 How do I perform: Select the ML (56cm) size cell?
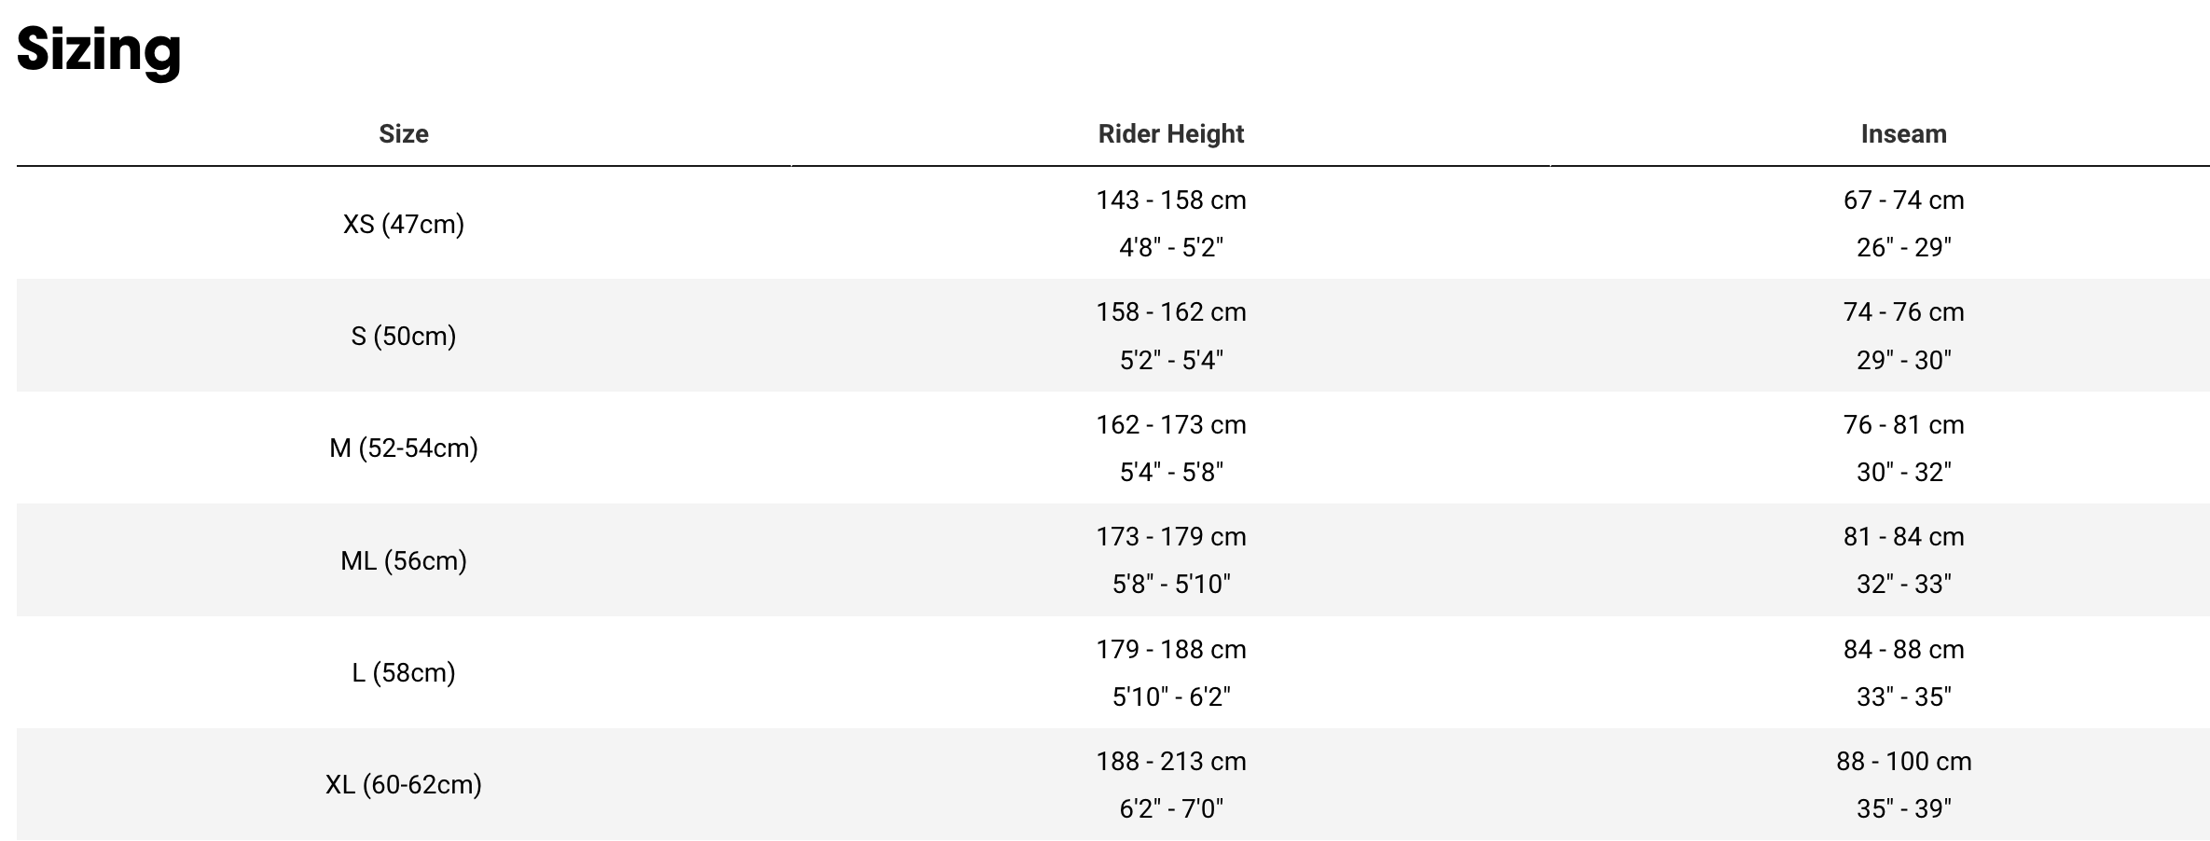pos(403,560)
